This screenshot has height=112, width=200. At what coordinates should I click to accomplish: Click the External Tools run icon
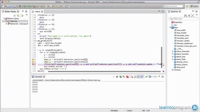[x=34, y=6]
